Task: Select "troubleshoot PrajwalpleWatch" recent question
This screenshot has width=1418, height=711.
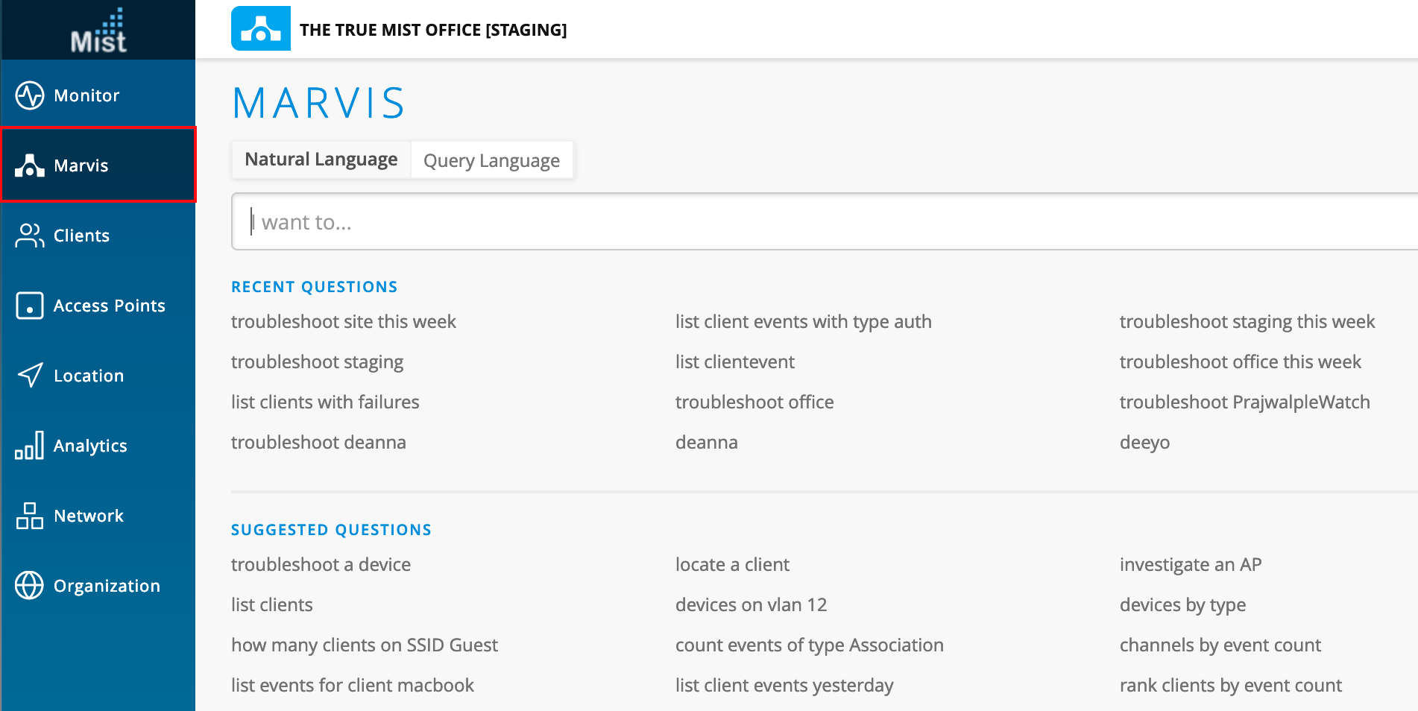Action: [1244, 402]
